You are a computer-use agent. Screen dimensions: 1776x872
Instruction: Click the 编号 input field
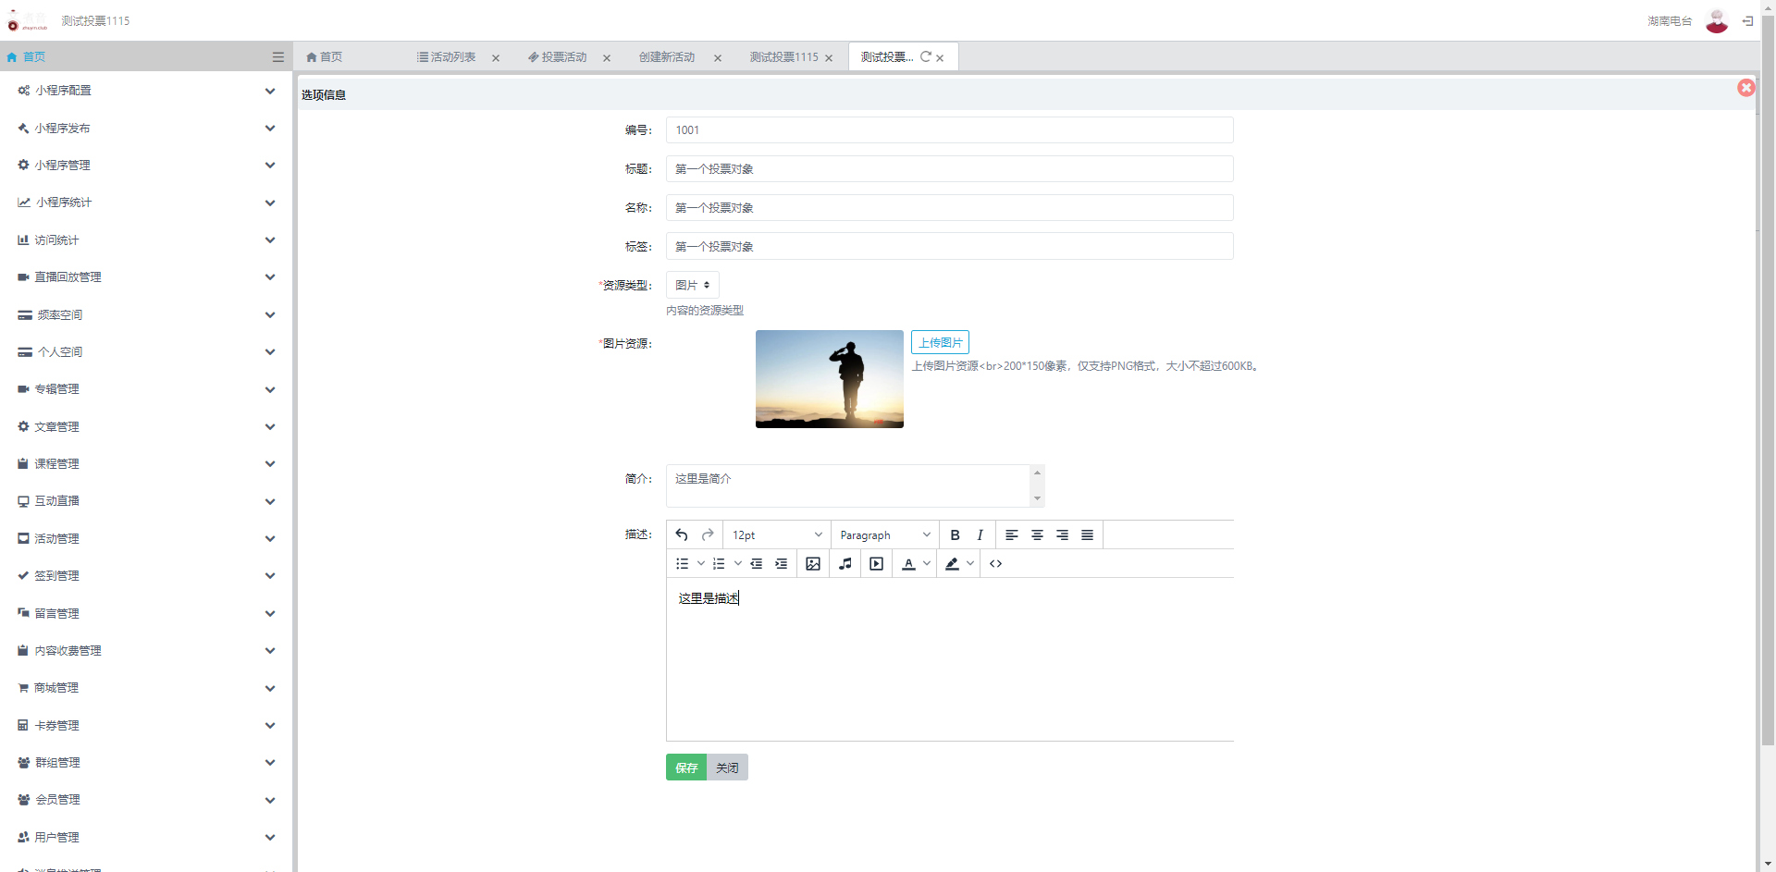click(949, 130)
